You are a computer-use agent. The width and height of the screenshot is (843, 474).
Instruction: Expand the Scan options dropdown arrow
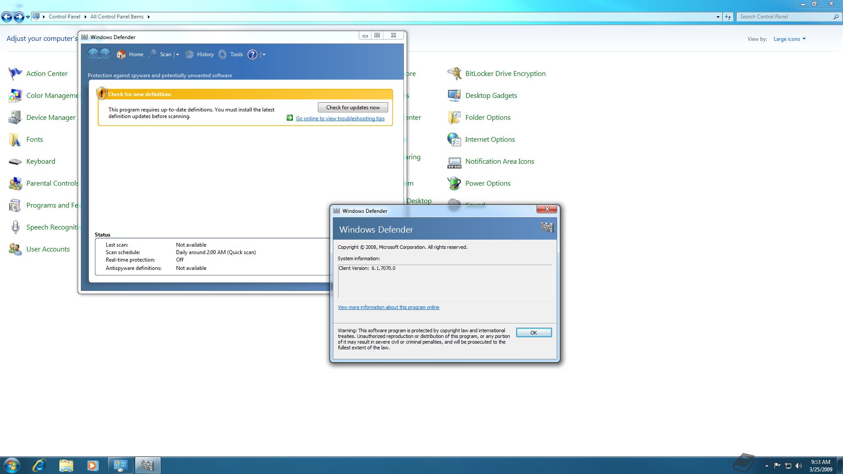click(177, 55)
